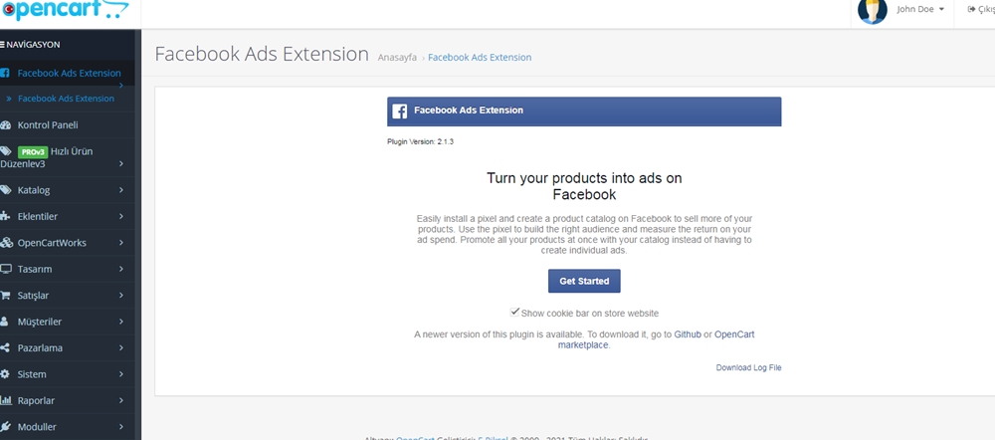Click the Katalog tags icon
995x440 pixels.
point(6,190)
